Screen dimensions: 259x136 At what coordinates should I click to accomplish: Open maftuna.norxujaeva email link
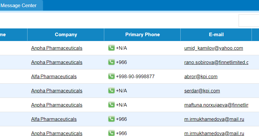(216, 105)
